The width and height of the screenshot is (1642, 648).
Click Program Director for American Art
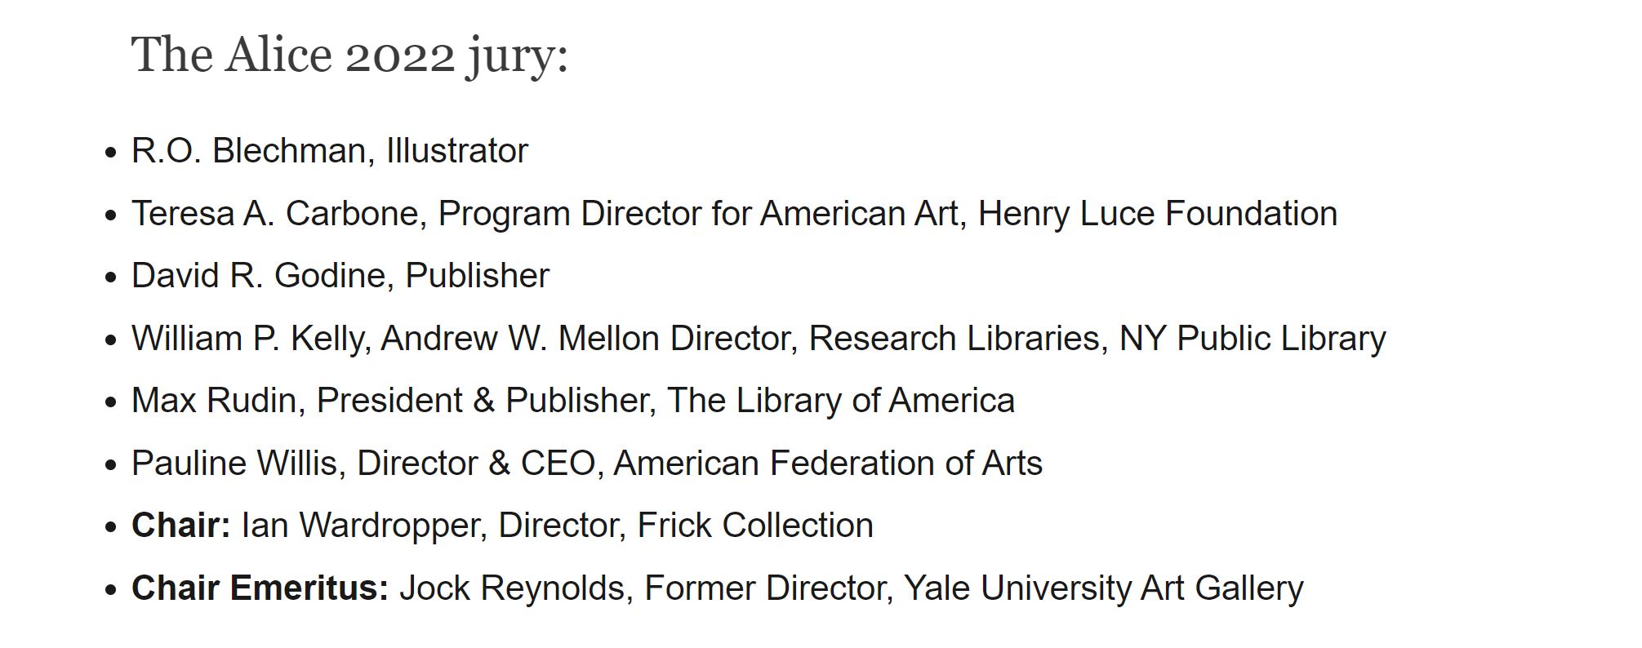click(x=697, y=214)
